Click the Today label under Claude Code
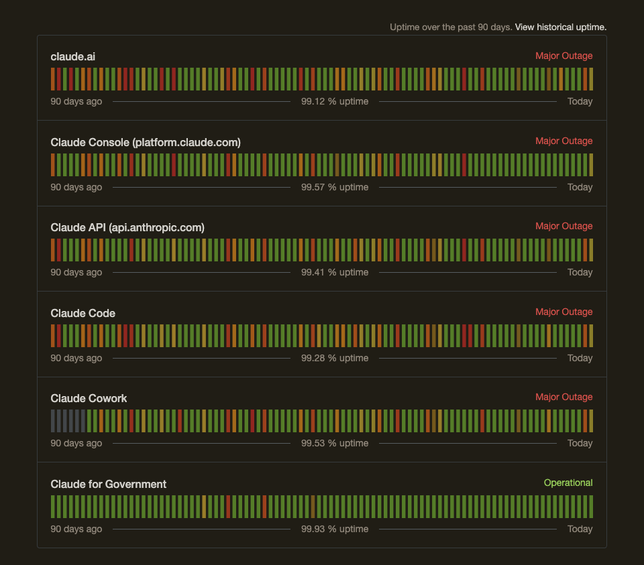Viewport: 644px width, 565px height. [580, 358]
